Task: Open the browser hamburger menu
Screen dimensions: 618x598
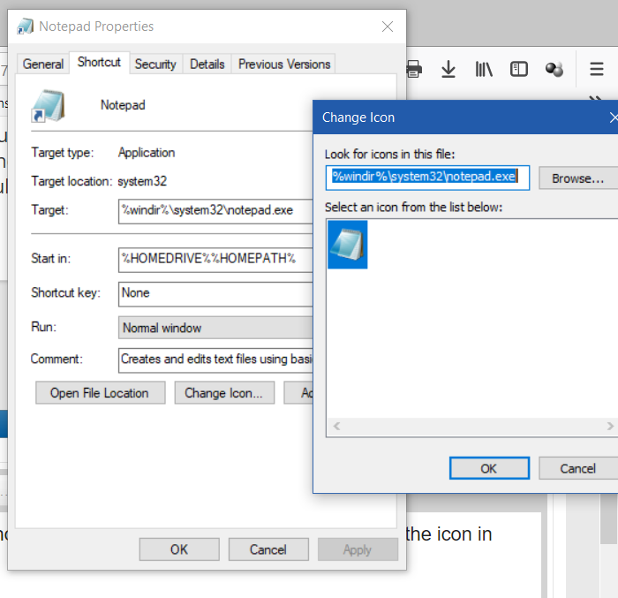Action: click(x=596, y=70)
